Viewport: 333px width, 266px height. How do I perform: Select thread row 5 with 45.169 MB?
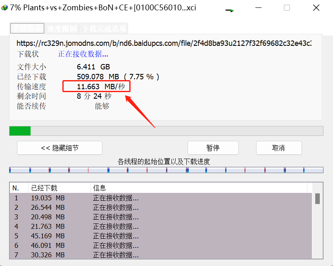(161, 236)
